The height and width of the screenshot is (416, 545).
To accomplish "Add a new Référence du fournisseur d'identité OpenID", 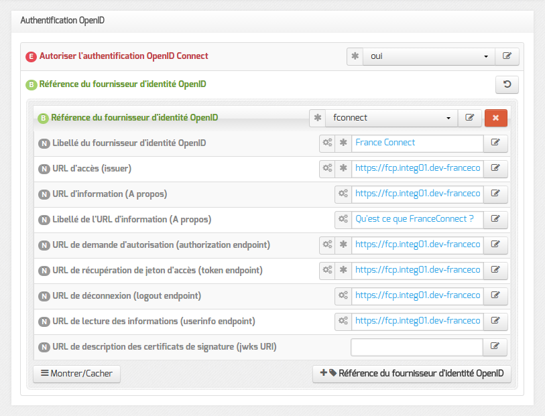I will [x=412, y=374].
